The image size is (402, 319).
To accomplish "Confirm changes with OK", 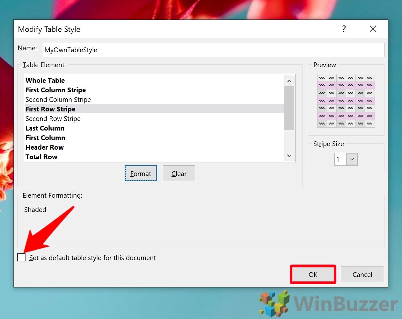I will point(312,274).
